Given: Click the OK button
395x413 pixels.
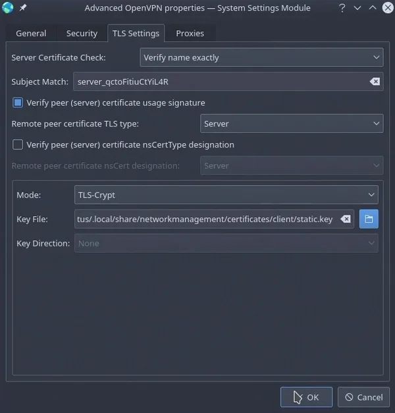Looking at the screenshot, I should (x=306, y=397).
